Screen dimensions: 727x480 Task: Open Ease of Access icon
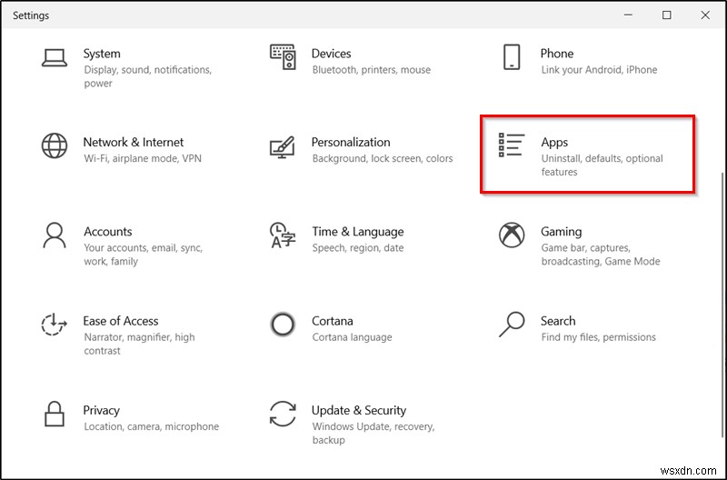(55, 324)
